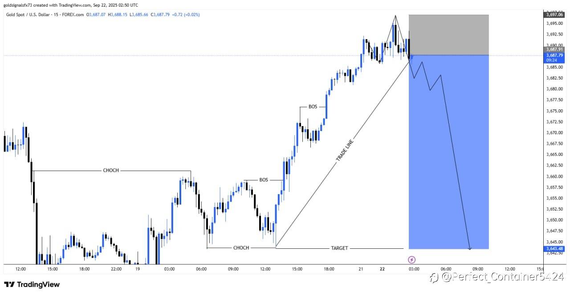Select the blue take-profit zone rectangle
Viewport: 570px width, 295px height.
(448, 152)
